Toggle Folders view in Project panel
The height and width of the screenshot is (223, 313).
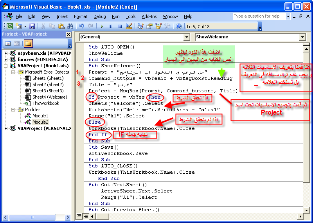(28, 43)
